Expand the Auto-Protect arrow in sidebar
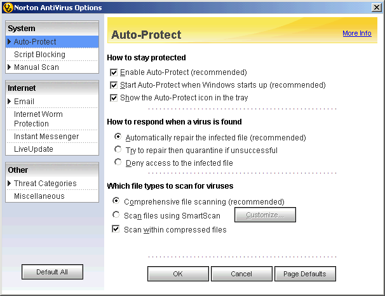Image resolution: width=385 pixels, height=296 pixels. point(10,42)
